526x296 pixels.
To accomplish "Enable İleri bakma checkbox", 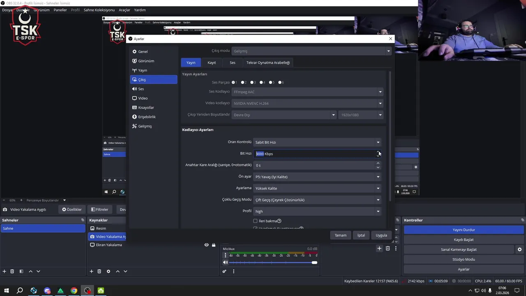I will 255,221.
